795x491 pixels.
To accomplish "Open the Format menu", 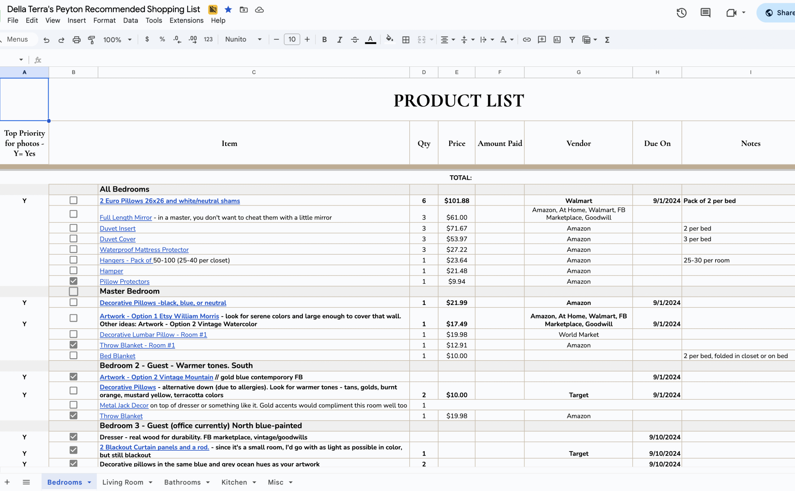I will point(104,20).
